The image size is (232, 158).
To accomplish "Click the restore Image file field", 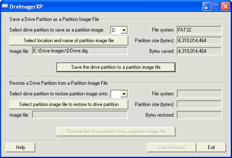I will click(80, 115).
